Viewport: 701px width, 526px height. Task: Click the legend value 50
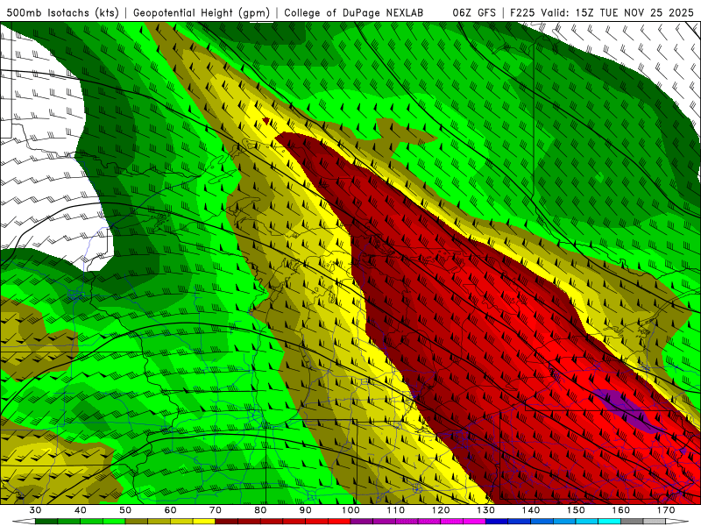pos(125,510)
